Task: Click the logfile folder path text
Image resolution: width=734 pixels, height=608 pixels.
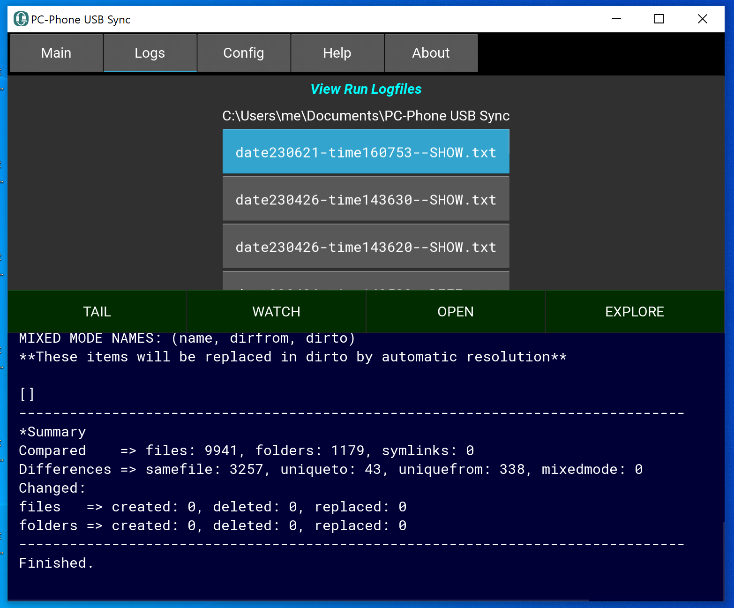Action: [366, 116]
